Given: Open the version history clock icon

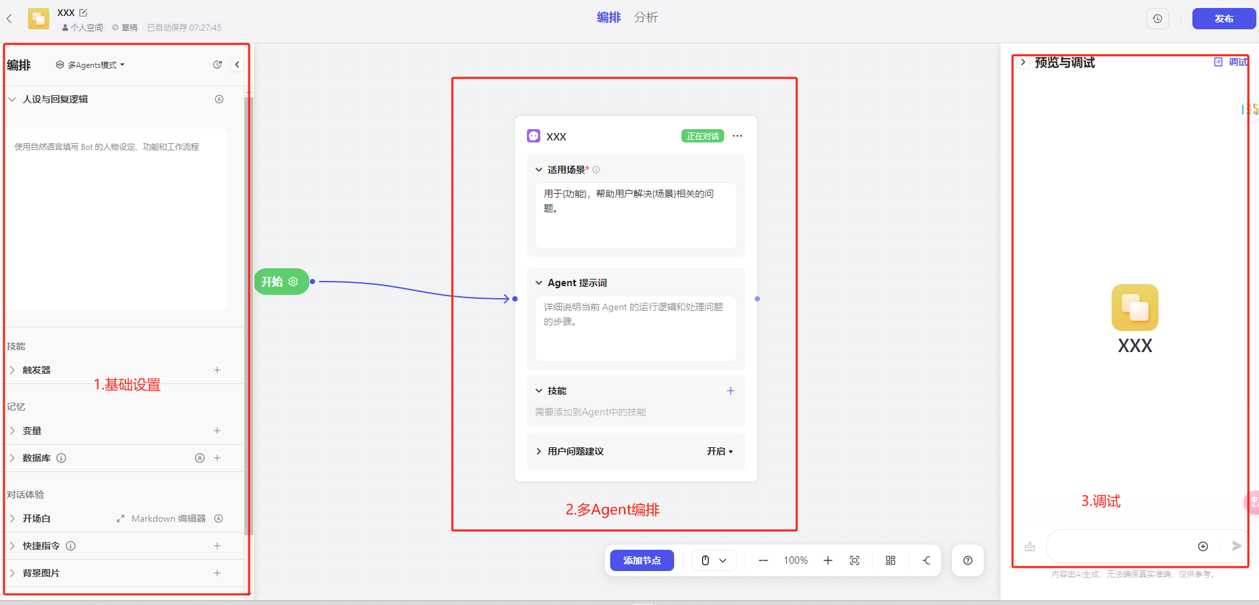Looking at the screenshot, I should [1158, 19].
